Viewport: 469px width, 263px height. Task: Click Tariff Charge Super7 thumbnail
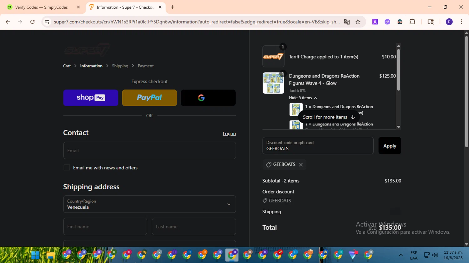(273, 56)
